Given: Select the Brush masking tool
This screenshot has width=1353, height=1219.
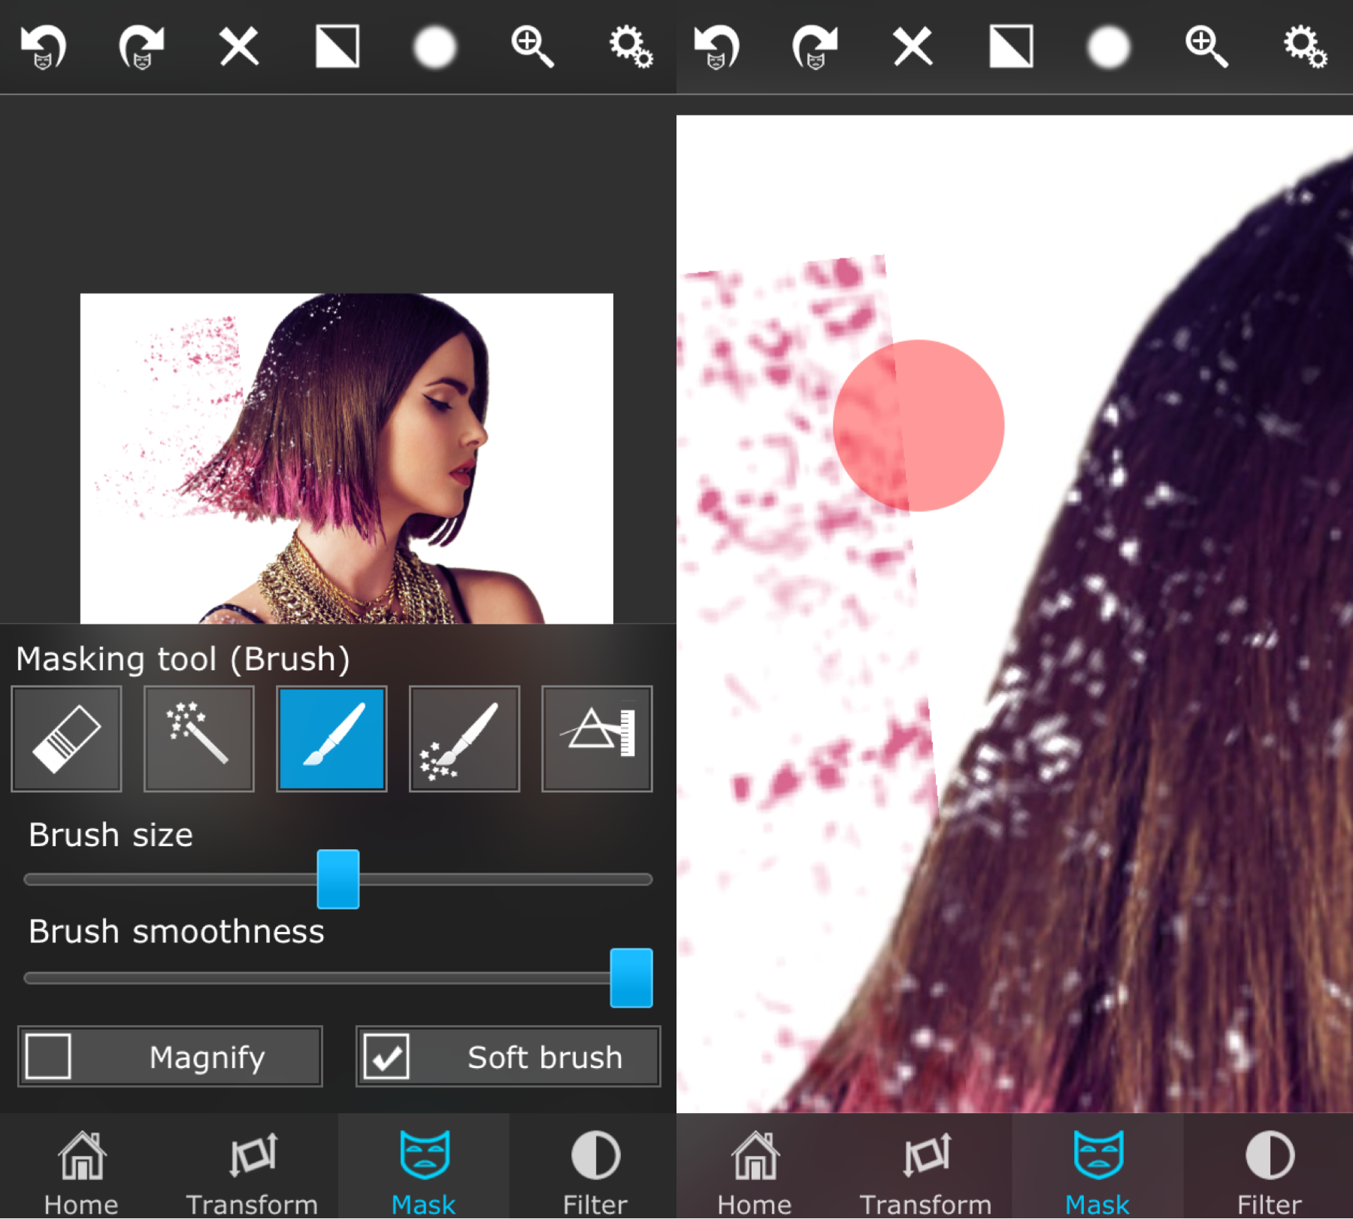Looking at the screenshot, I should 331,739.
